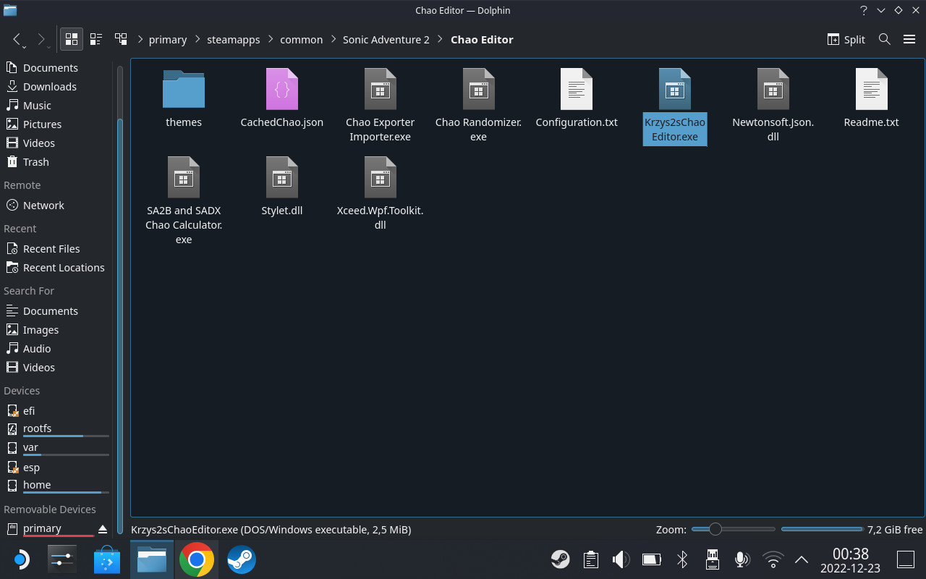The image size is (926, 579).
Task: Toggle the Split view mode
Action: (845, 39)
